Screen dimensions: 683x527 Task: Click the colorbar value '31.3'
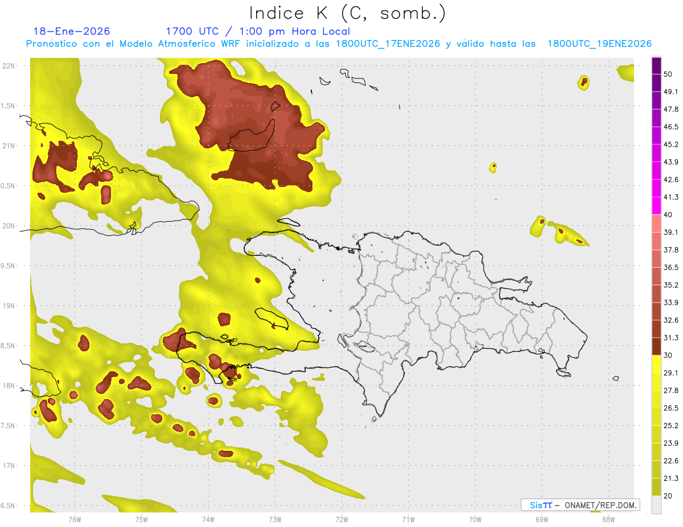pos(671,338)
